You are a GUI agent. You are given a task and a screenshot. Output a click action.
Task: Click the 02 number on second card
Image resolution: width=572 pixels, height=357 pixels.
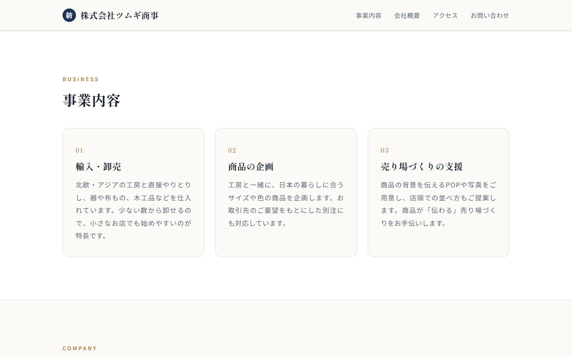click(x=232, y=150)
